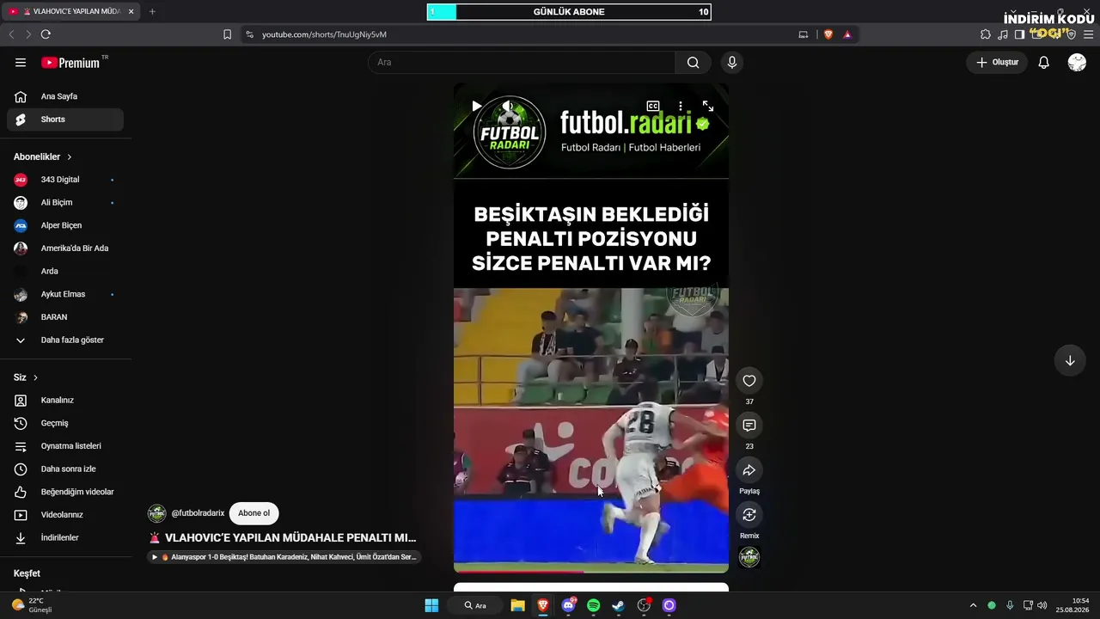This screenshot has width=1100, height=619.
Task: Open the Brave Rewards triangle icon
Action: (x=847, y=34)
